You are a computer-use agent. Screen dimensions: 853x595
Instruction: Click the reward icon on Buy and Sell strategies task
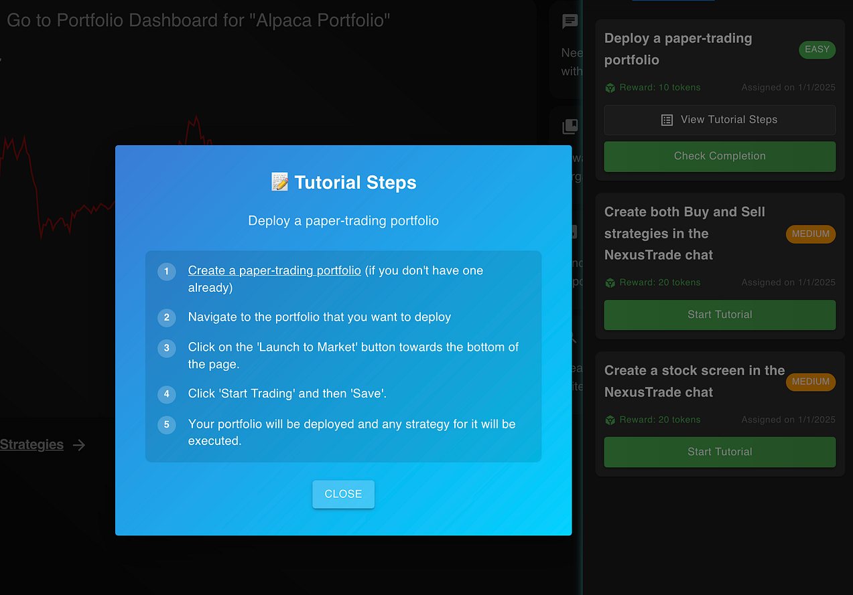(x=610, y=282)
